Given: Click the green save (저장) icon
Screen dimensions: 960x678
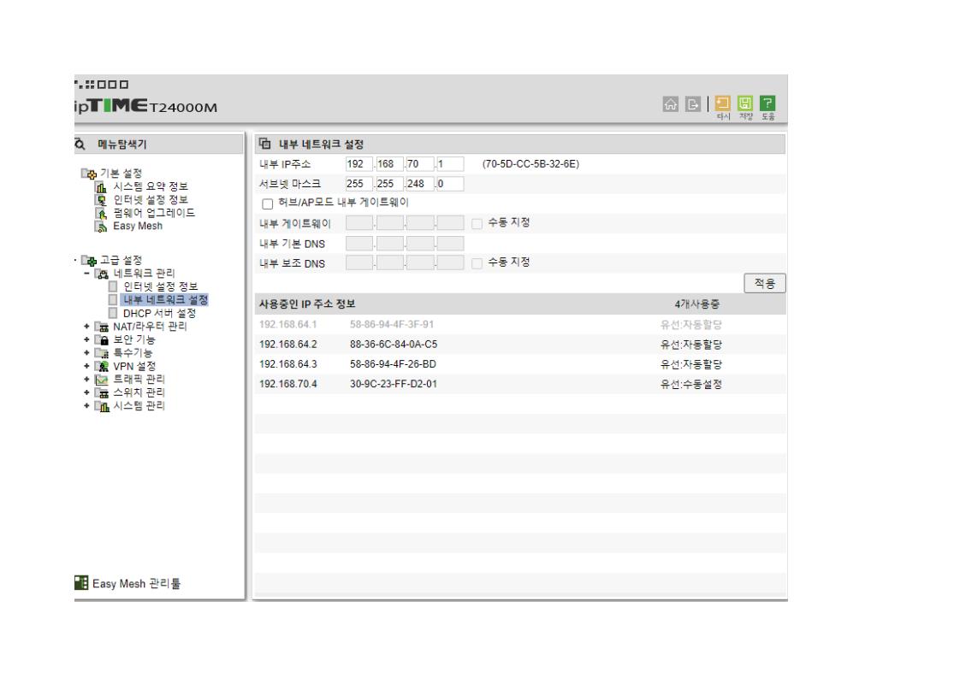Looking at the screenshot, I should [x=745, y=103].
